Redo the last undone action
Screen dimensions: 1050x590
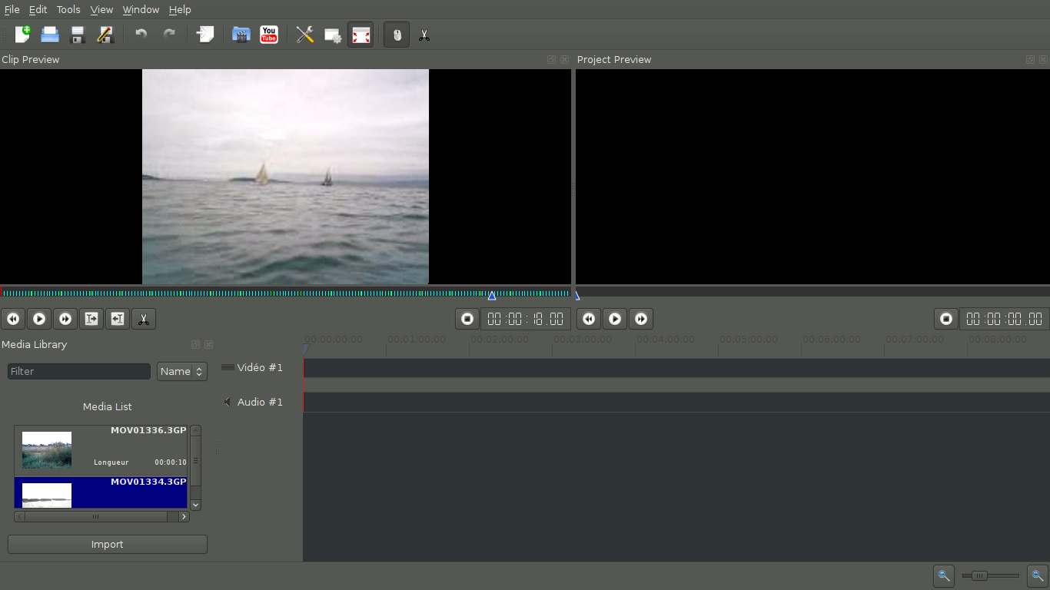point(168,35)
